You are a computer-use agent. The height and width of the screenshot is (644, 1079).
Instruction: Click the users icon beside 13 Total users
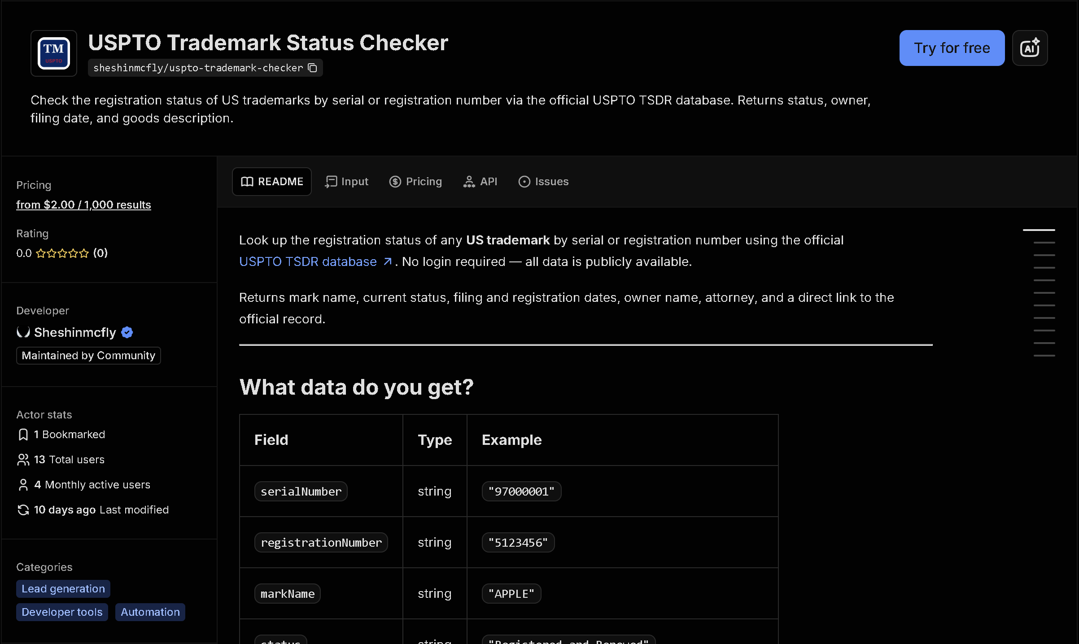tap(23, 460)
